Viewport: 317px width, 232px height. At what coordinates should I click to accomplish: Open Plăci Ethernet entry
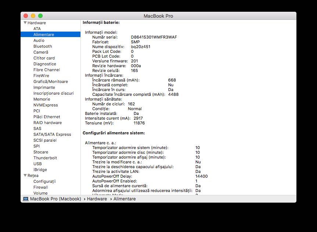pyautogui.click(x=47, y=117)
